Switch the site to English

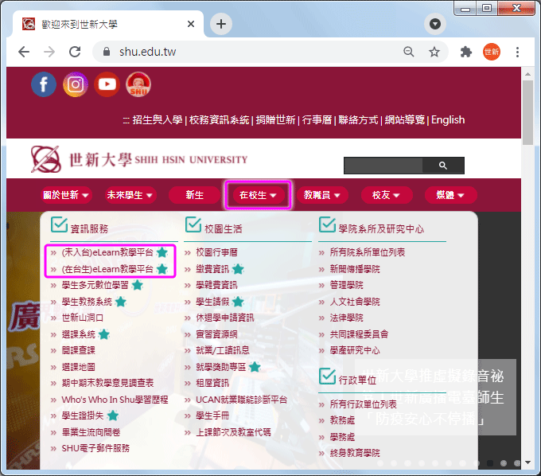(448, 119)
